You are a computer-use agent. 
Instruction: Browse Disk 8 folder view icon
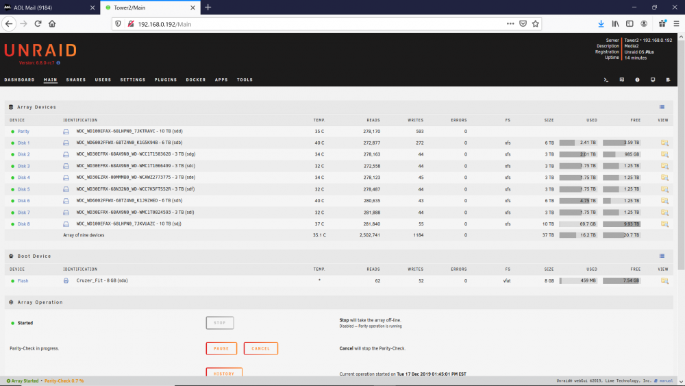tap(664, 224)
